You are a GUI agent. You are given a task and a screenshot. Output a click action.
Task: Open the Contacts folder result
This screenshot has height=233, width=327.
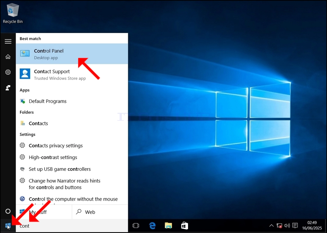[x=72, y=123]
